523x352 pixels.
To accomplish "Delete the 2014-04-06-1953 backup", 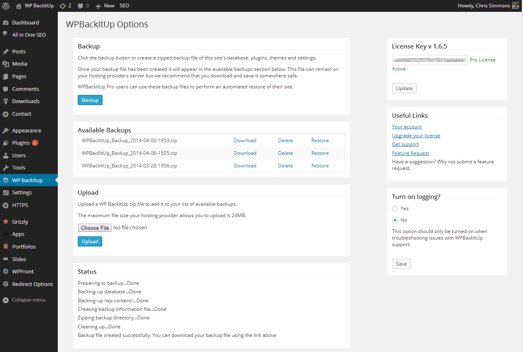I will pos(285,141).
